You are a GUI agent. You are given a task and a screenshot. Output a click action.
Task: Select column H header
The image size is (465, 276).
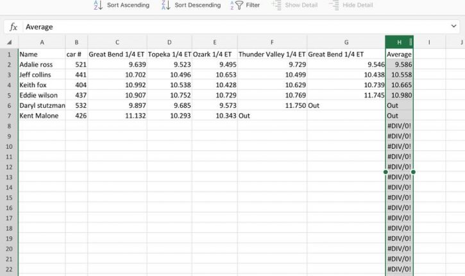(x=398, y=42)
